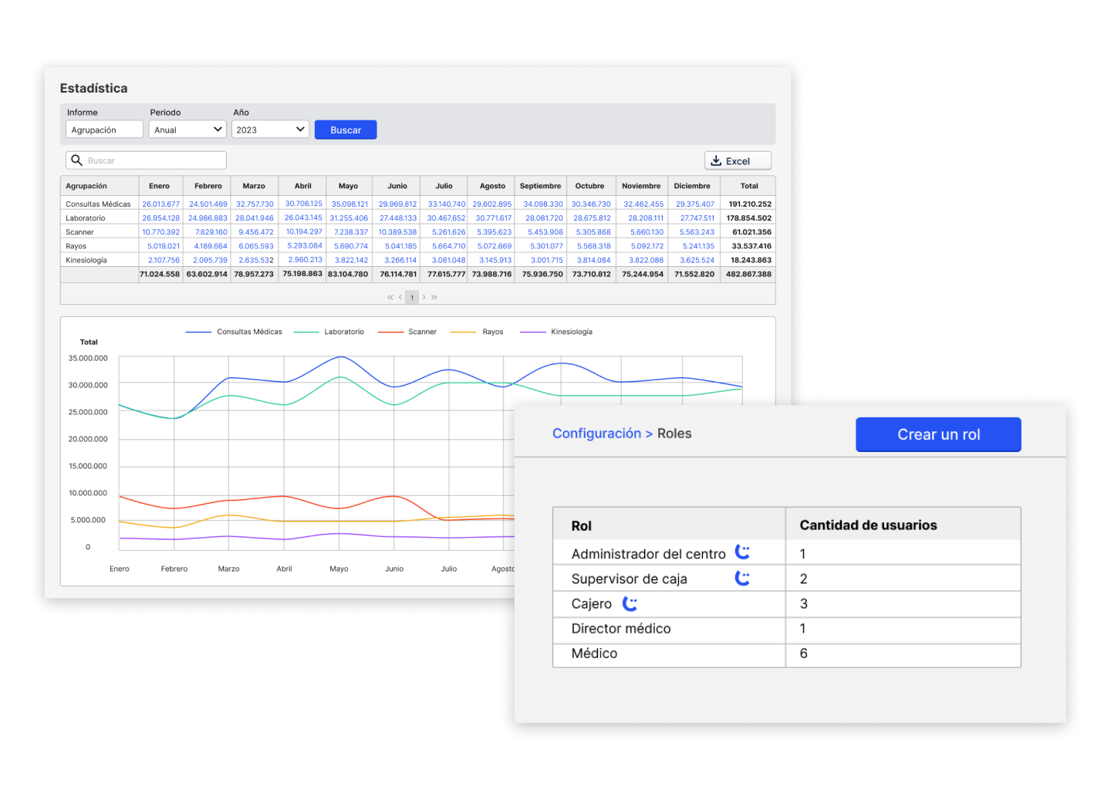Sort by the Marzo column header
Viewport: 1111px width, 790px height.
point(254,186)
